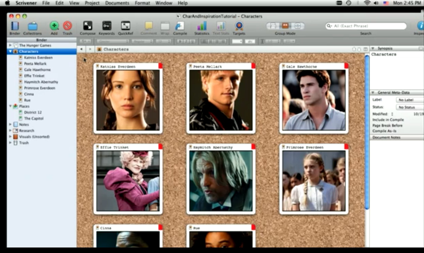Click the green Add button
This screenshot has width=424, height=253.
(54, 26)
